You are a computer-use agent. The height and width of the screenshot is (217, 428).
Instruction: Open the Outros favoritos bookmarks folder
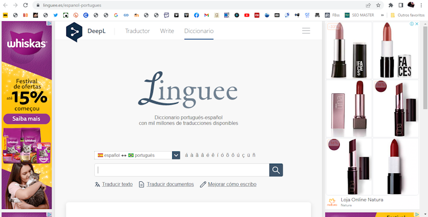(x=408, y=15)
